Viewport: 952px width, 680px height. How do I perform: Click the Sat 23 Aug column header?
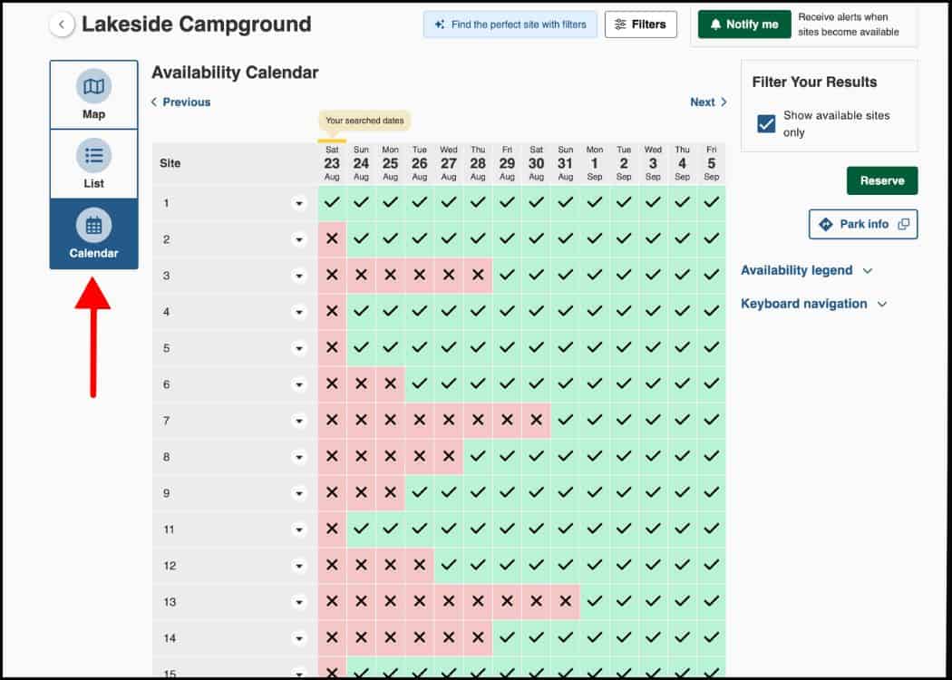[332, 163]
